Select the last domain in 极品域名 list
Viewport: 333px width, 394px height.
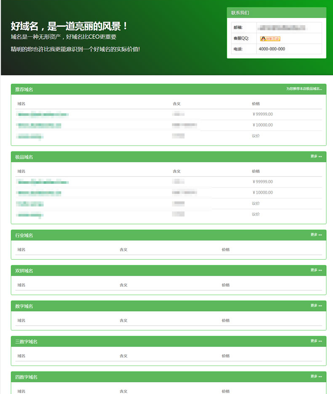30,214
